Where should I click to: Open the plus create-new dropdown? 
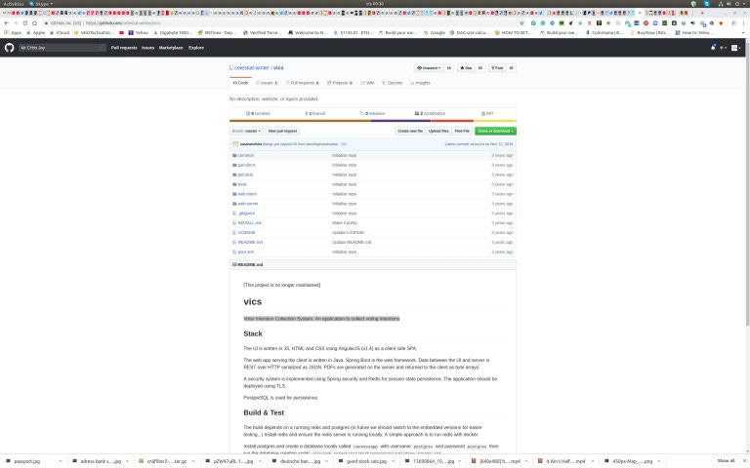pyautogui.click(x=724, y=48)
